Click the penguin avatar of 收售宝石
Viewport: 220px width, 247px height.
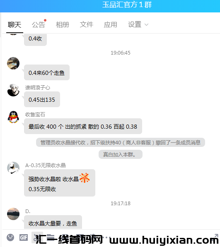coord(13,117)
